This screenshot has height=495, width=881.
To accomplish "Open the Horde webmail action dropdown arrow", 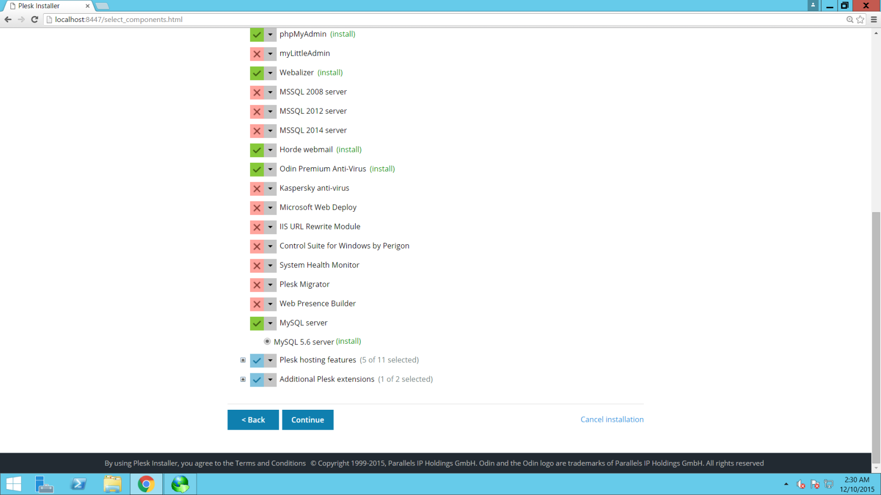I will [x=270, y=150].
